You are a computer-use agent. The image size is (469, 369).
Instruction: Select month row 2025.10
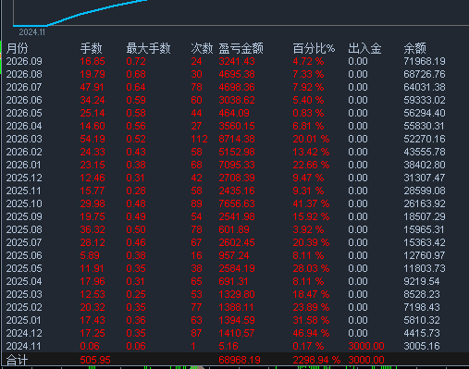pos(234,203)
